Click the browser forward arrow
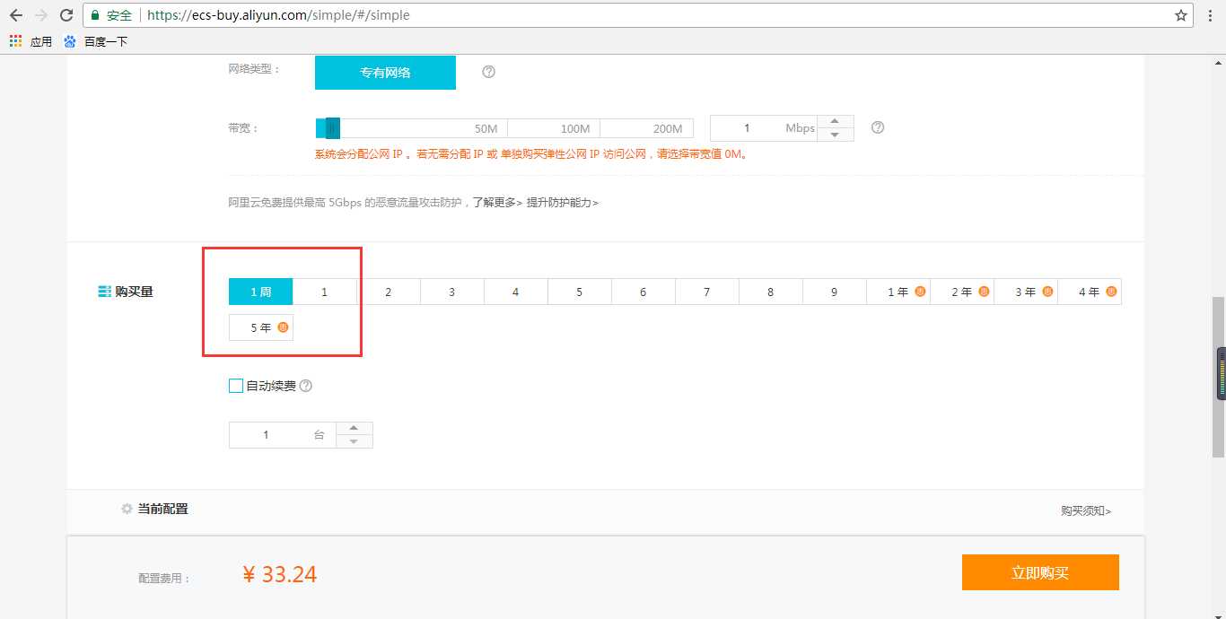 [41, 15]
